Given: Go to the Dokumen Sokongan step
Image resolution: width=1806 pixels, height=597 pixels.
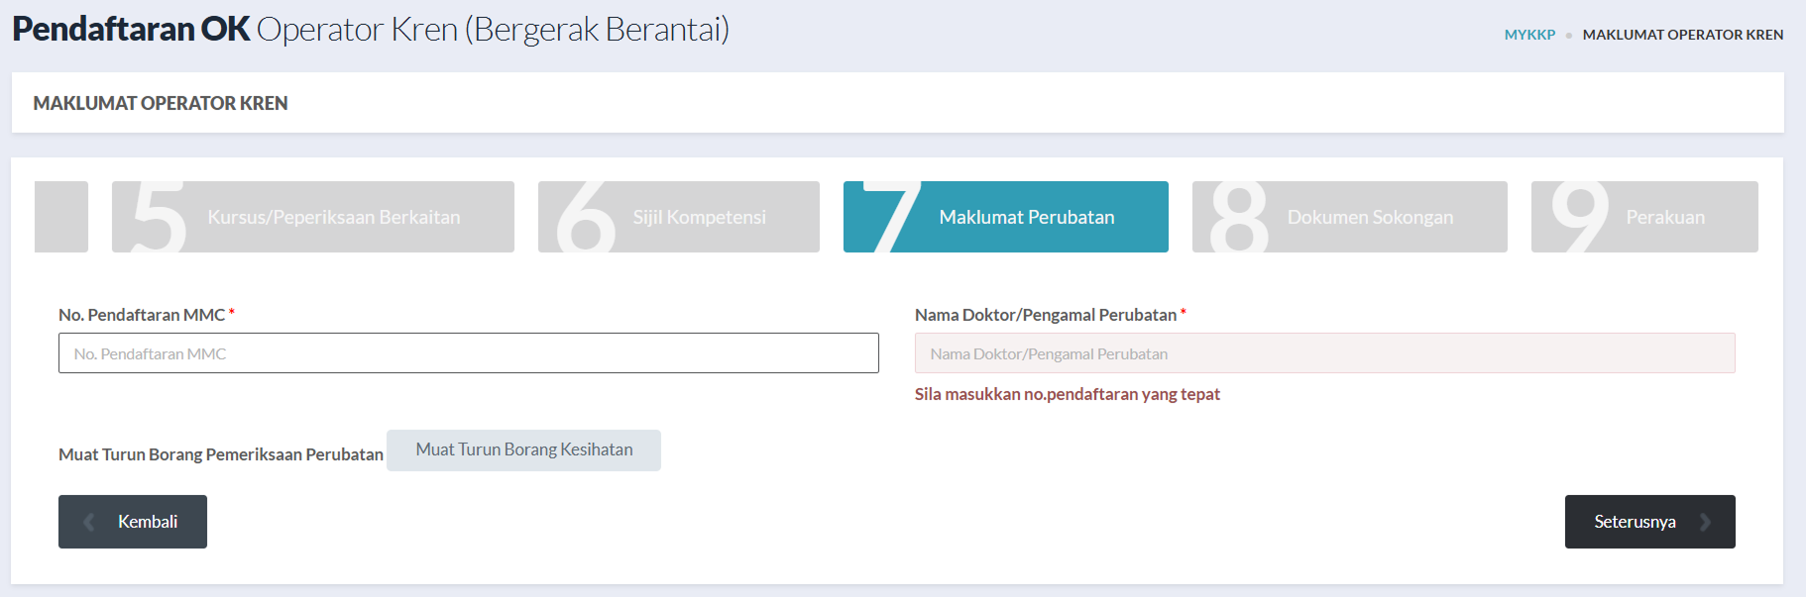Looking at the screenshot, I should tap(1370, 217).
